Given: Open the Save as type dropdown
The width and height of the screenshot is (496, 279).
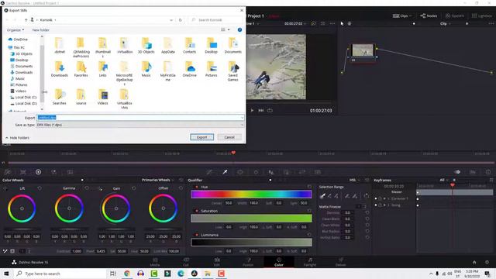Looking at the screenshot, I should [140, 125].
